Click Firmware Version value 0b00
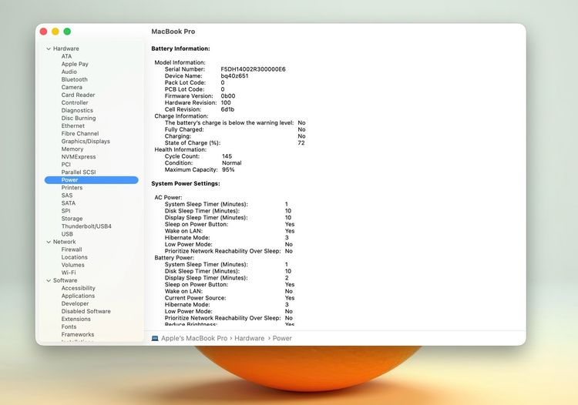Viewport: 578px width, 405px height. 228,96
